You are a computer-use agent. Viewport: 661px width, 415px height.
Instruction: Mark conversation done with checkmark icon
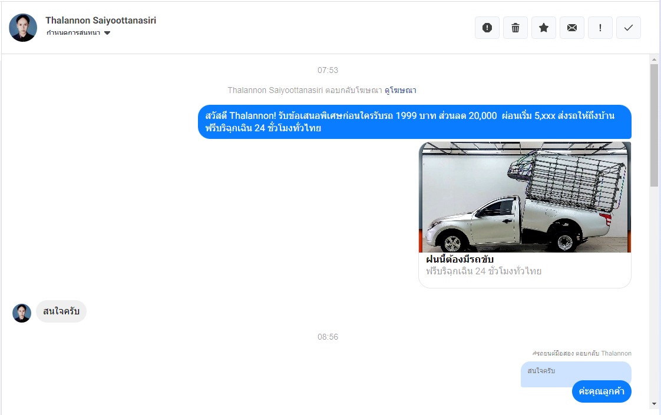coord(628,28)
